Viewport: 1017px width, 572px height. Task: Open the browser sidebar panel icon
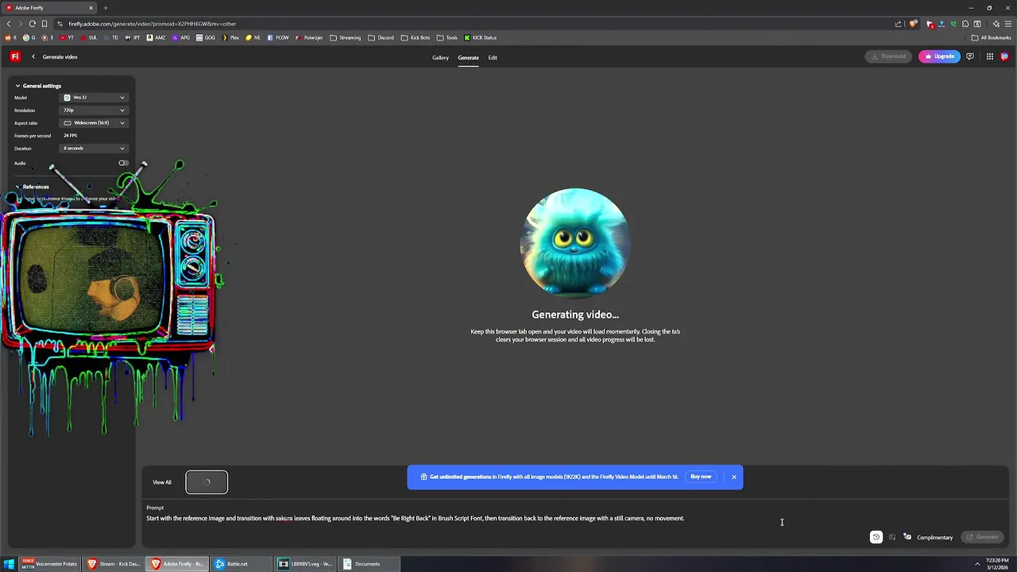(977, 24)
